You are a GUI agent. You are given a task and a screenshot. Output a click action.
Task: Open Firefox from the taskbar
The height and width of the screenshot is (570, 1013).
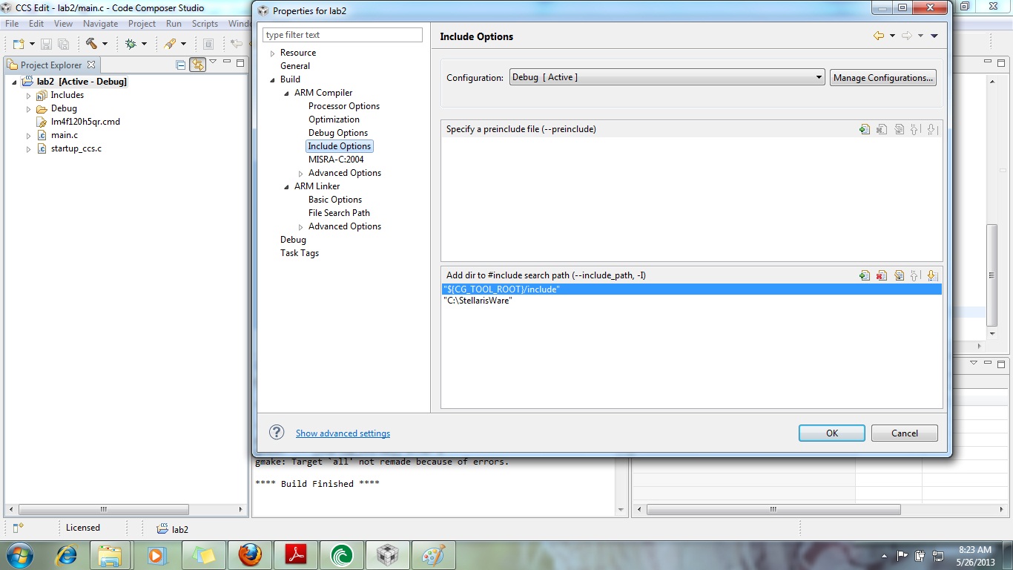[250, 555]
